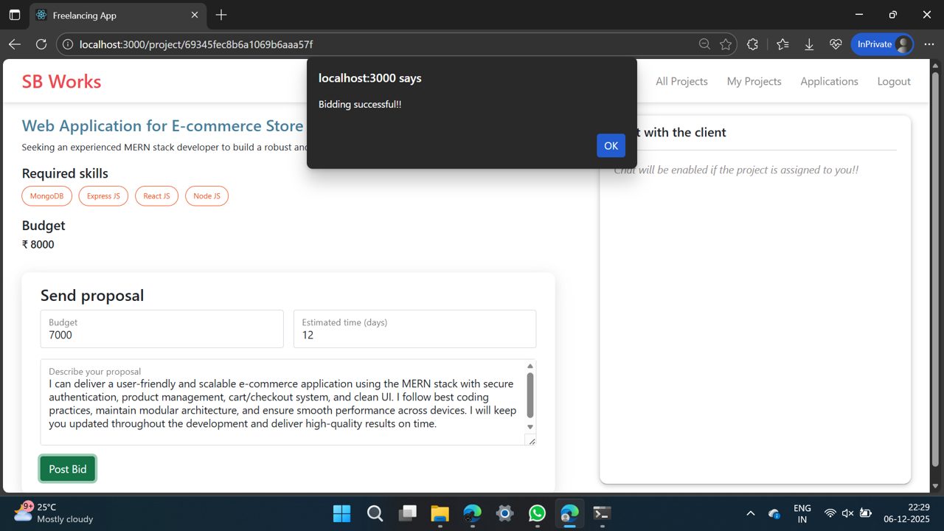Open Windows Start menu
Image resolution: width=944 pixels, height=531 pixels.
[x=342, y=513]
